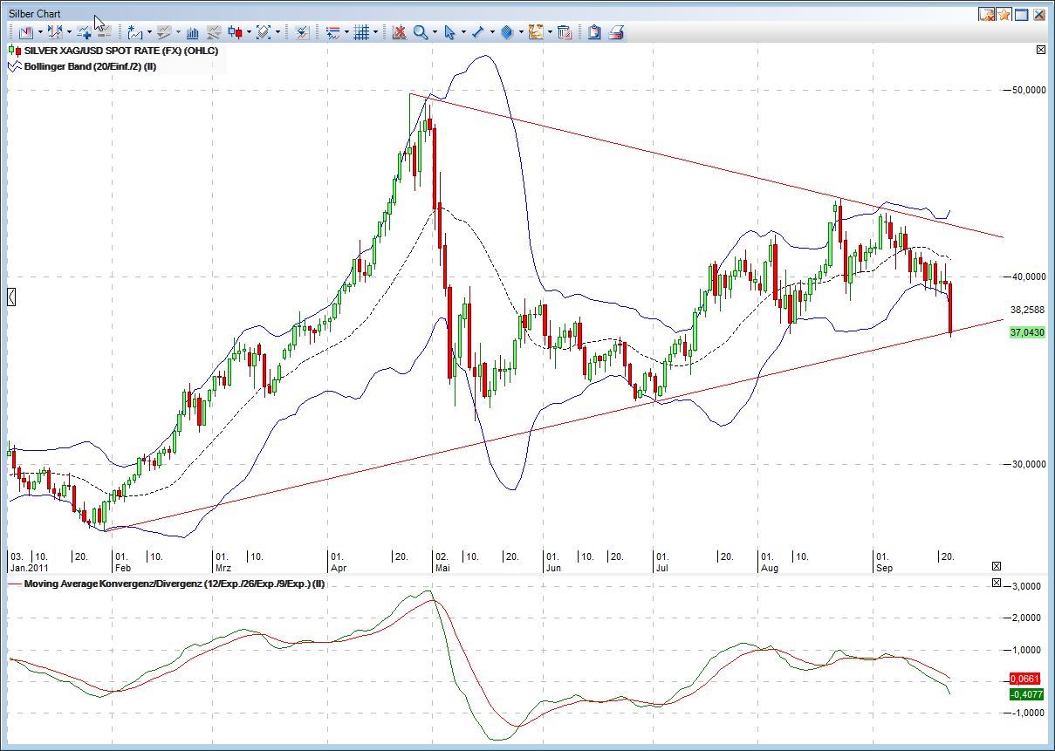Select Moving Average Konvergenz/Divergenz legend label
1055x751 pixels.
[x=175, y=584]
